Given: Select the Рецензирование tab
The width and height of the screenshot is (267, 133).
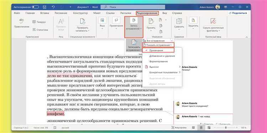Looking at the screenshot, I should [147, 13].
